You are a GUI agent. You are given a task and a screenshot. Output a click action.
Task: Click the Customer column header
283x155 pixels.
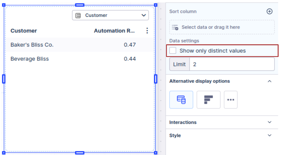coord(24,31)
